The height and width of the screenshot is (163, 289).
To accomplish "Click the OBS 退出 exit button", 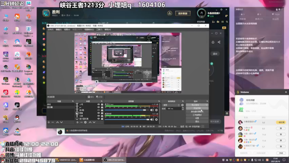I will pos(197,122).
